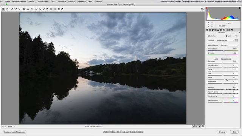
Task: Select the Spot Removal tool
Action: click(x=36, y=9)
